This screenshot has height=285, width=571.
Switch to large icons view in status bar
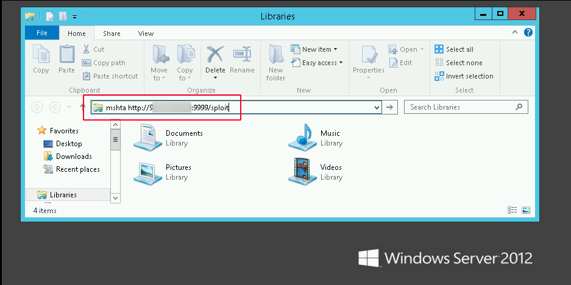(527, 210)
